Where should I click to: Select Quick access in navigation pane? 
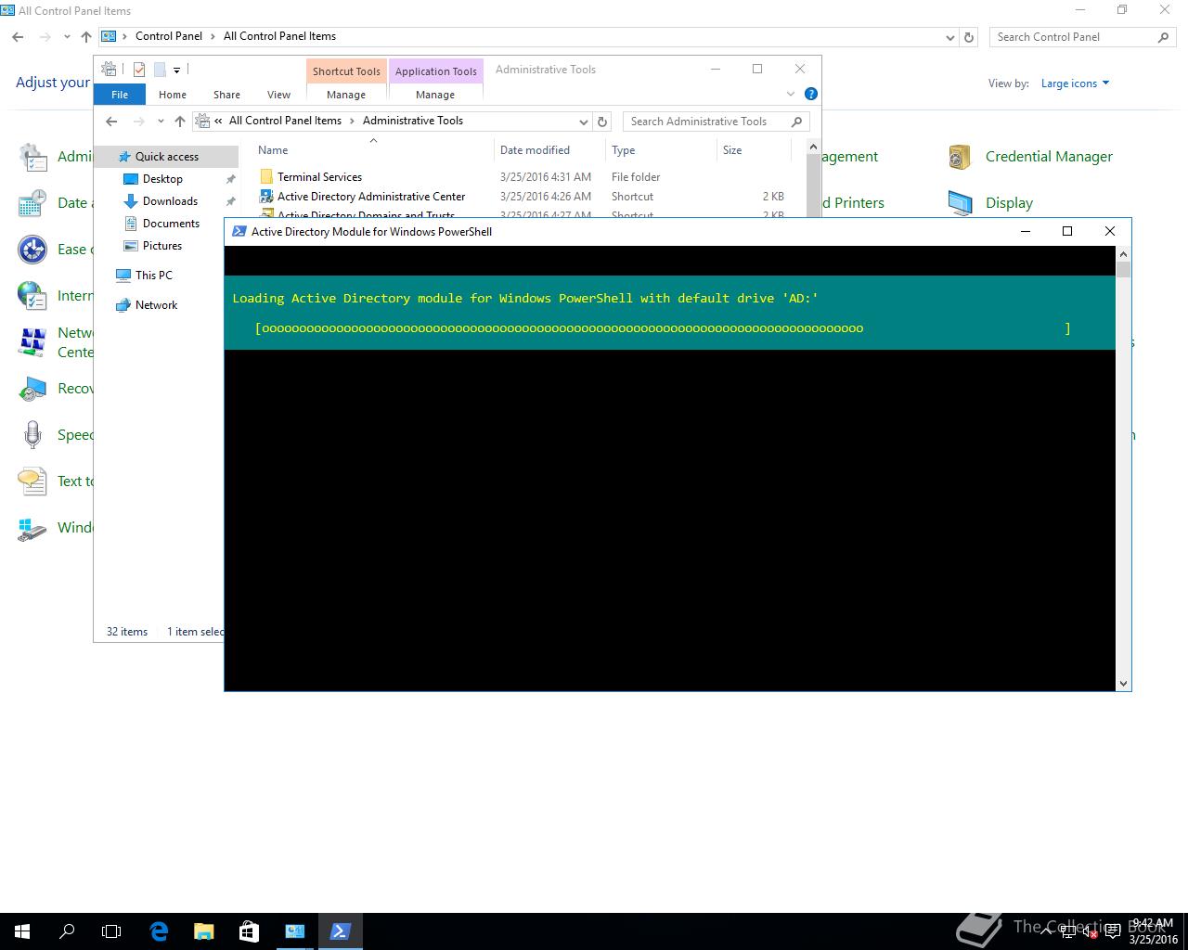point(167,157)
